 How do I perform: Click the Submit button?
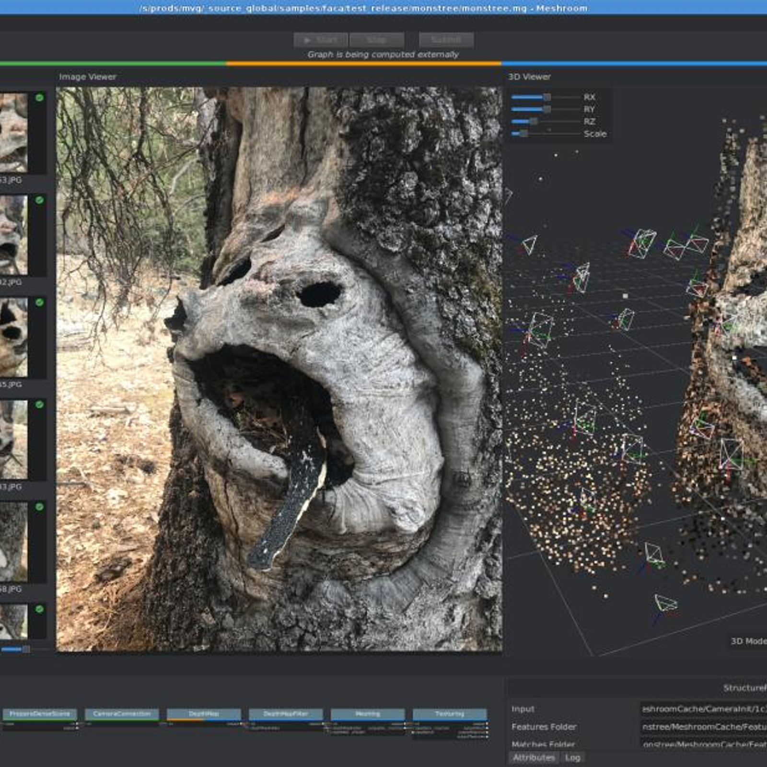446,40
